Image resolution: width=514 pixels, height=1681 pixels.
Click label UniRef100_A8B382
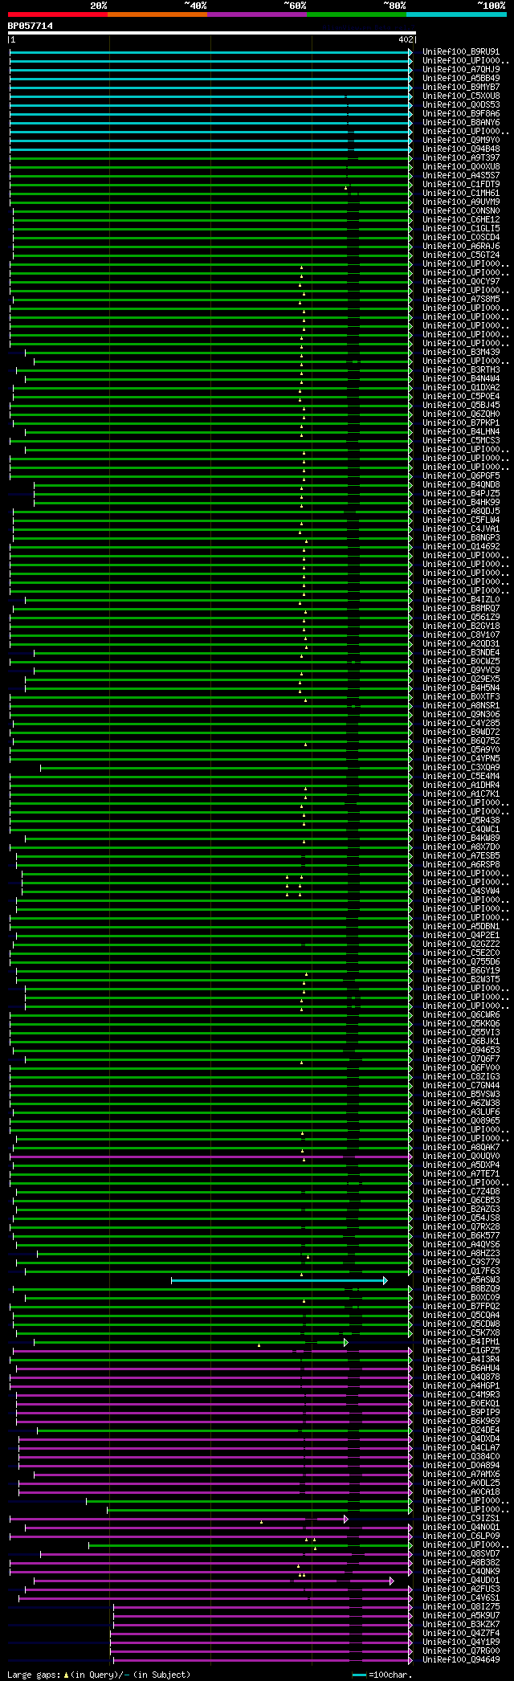point(462,1563)
